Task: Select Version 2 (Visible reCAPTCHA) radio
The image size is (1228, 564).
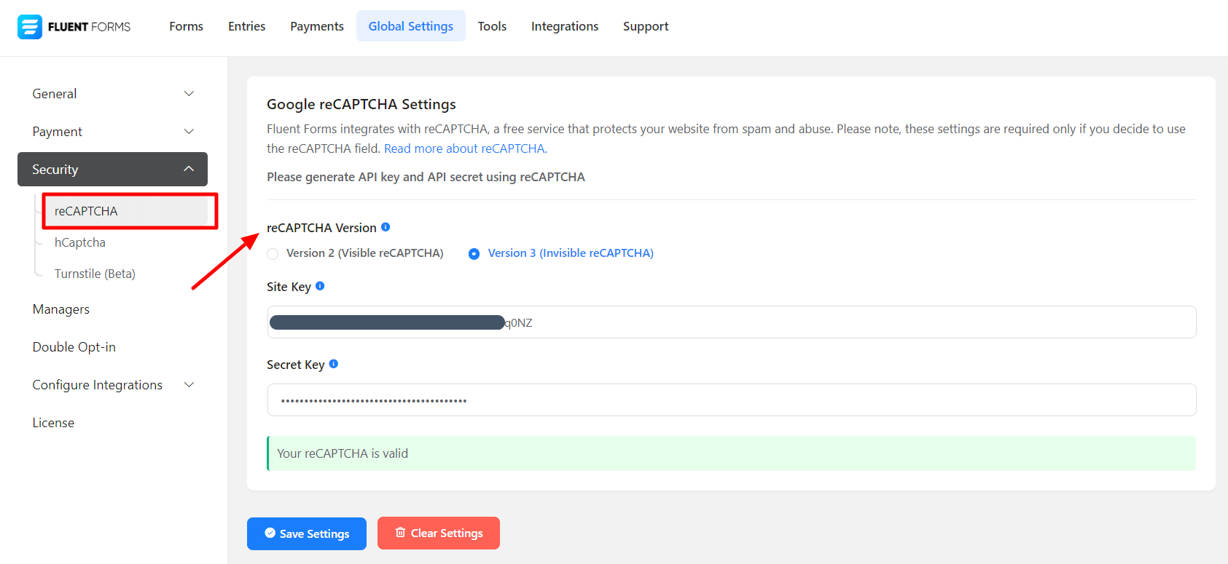Action: pos(273,254)
